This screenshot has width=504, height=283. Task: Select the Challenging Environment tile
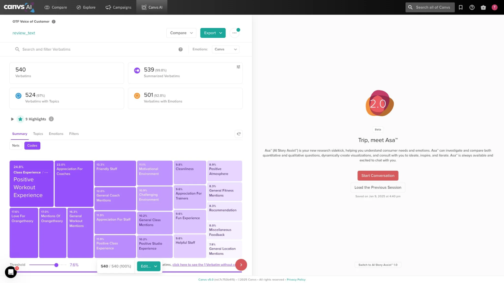click(x=155, y=198)
